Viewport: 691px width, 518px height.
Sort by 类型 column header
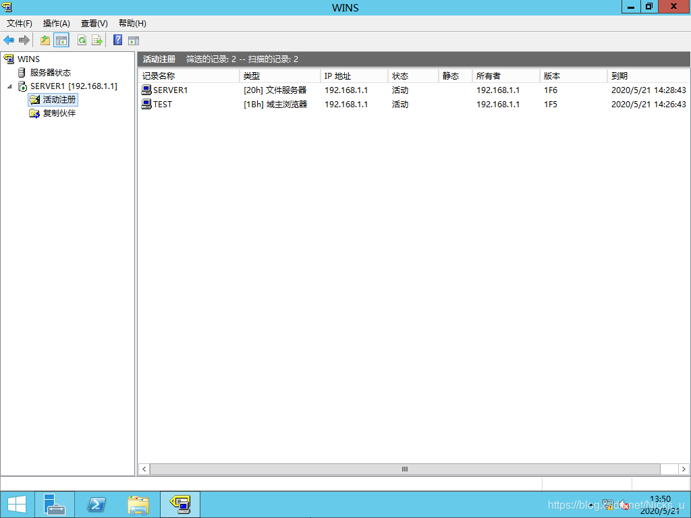(x=280, y=76)
